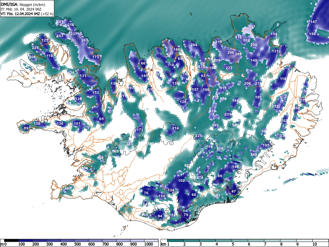This screenshot has height=247, width=329.
Task: Click the 'DMI/IGA: Skyggni (m/km)' title text
Action: [x=23, y=5]
